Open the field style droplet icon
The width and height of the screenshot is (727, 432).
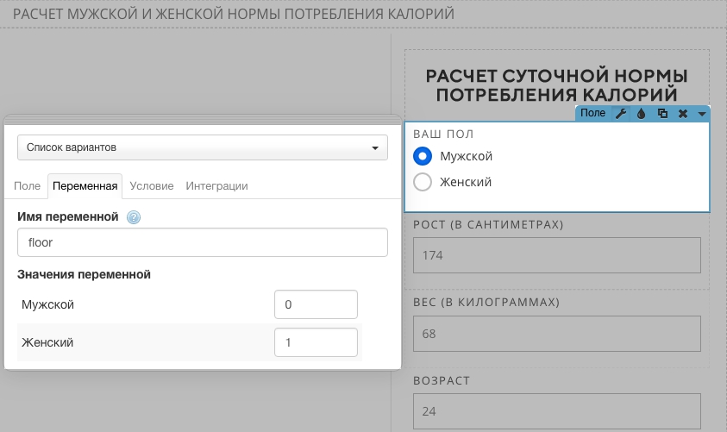[x=642, y=114]
